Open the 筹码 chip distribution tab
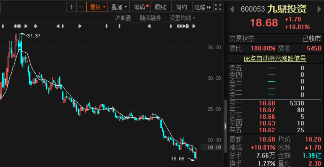The height and width of the screenshot is (167, 324). pos(141,7)
